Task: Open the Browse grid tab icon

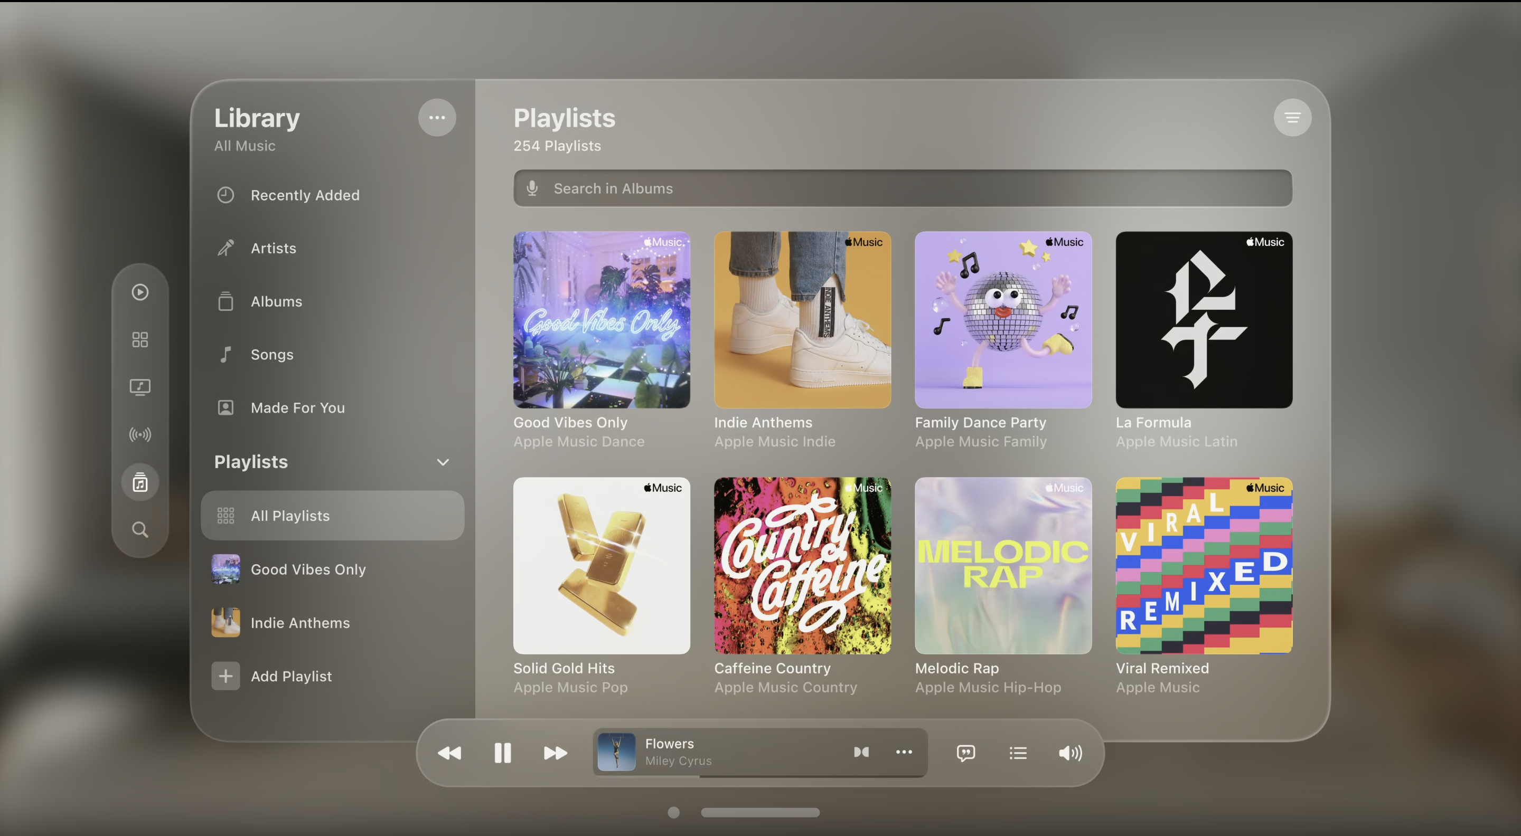Action: 140,339
